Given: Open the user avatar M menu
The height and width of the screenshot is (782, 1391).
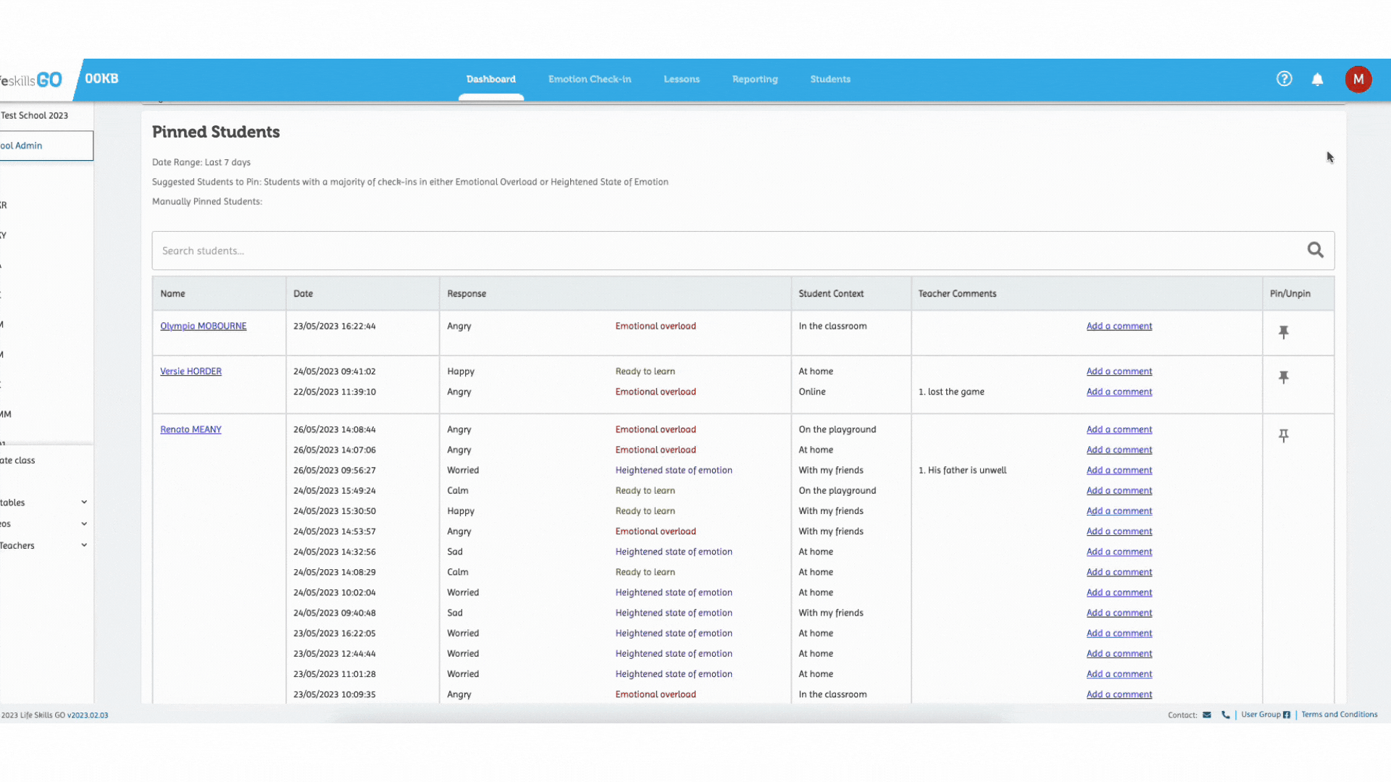Looking at the screenshot, I should point(1358,79).
